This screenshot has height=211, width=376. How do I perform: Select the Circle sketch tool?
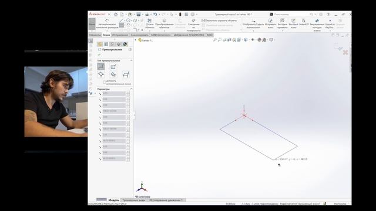click(x=128, y=21)
